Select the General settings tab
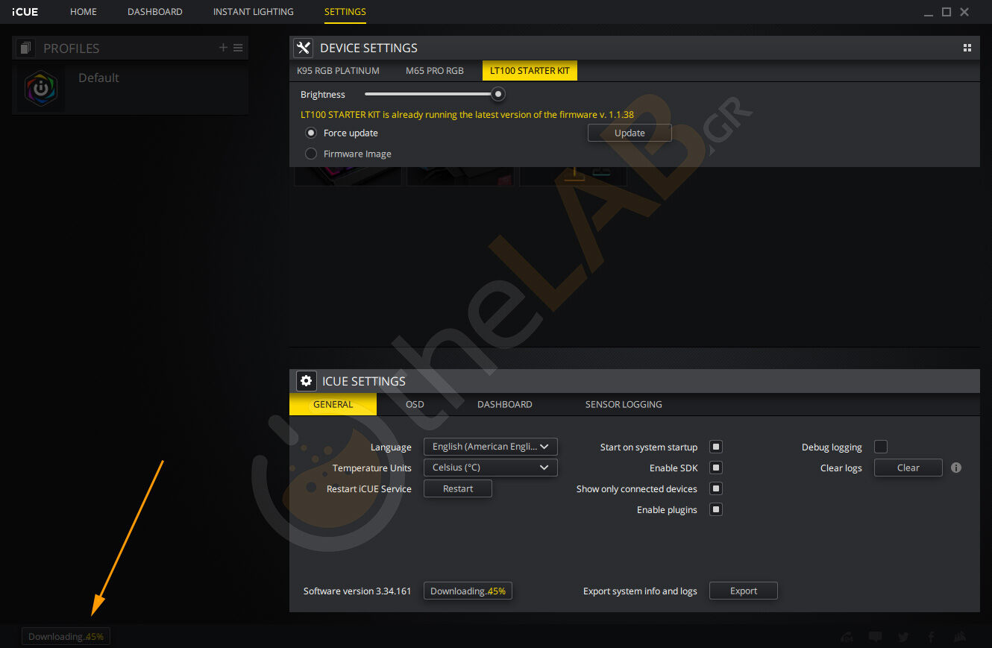Viewport: 992px width, 648px height. click(333, 404)
